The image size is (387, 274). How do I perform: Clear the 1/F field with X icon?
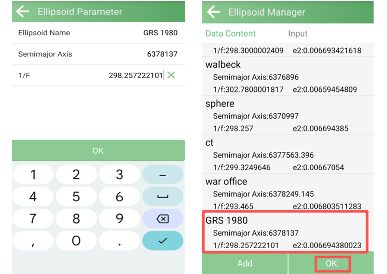point(171,75)
